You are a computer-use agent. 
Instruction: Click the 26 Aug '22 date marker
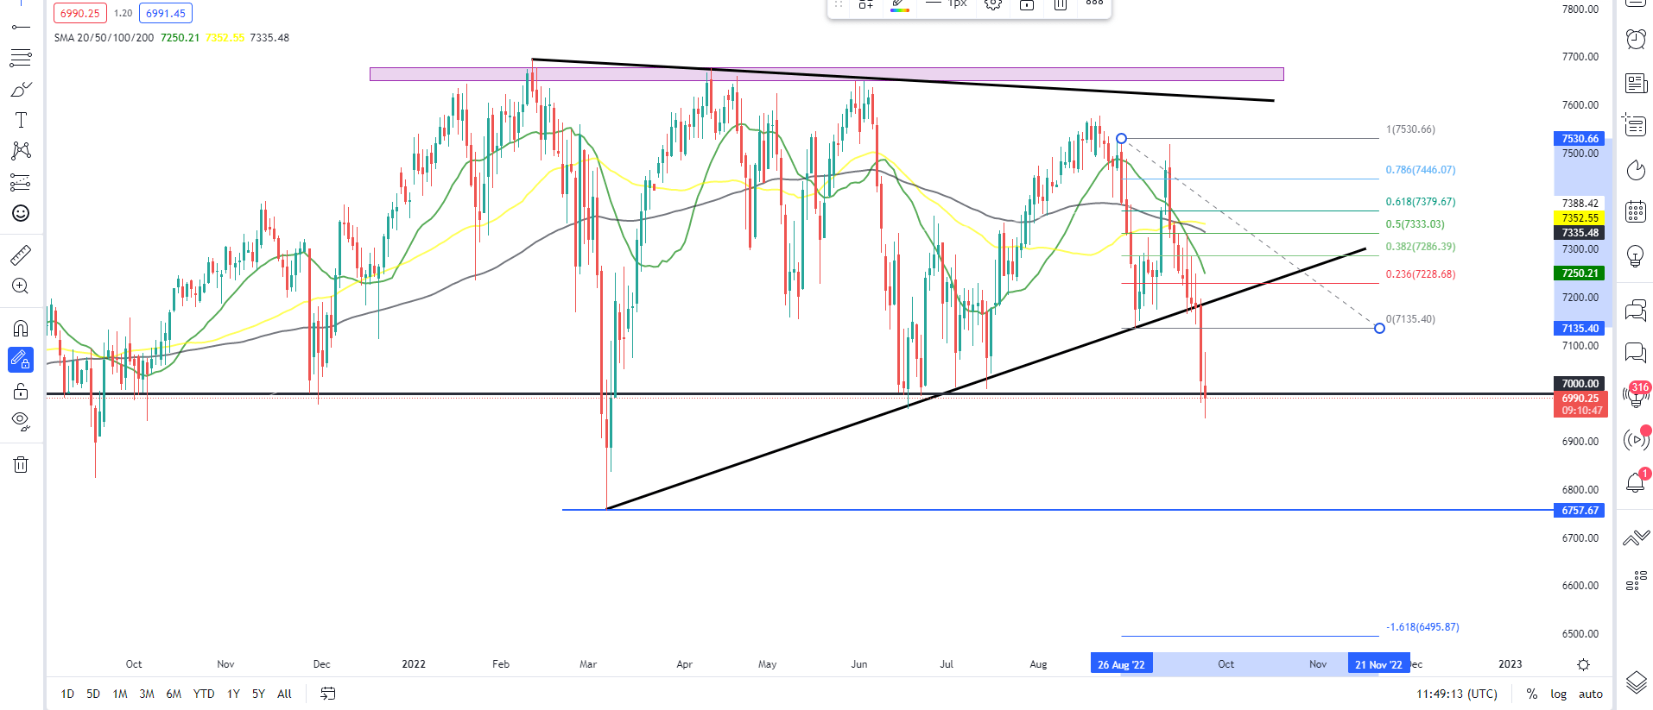coord(1121,664)
